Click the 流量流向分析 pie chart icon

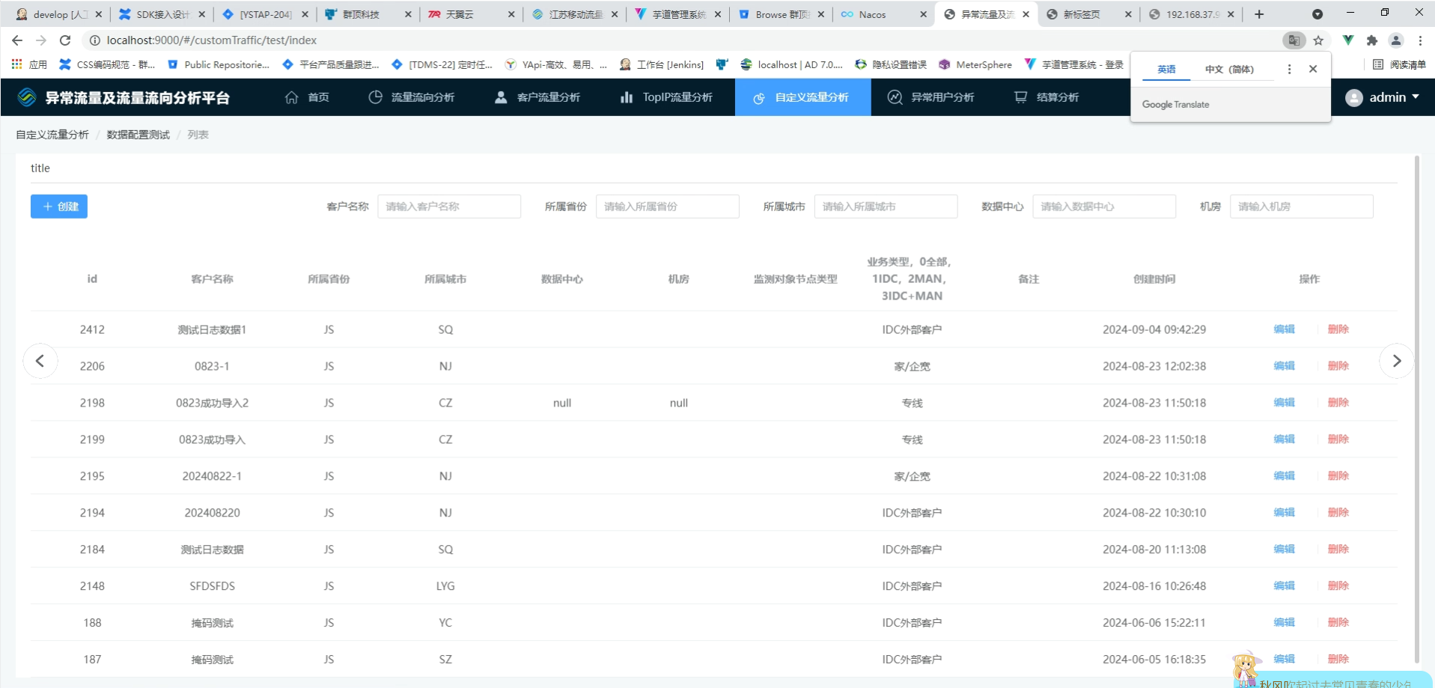point(375,97)
